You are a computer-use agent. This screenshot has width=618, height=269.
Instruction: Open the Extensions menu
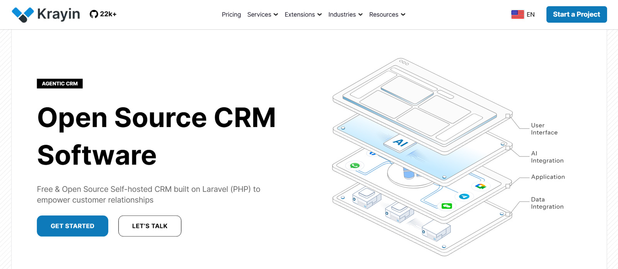tap(303, 15)
